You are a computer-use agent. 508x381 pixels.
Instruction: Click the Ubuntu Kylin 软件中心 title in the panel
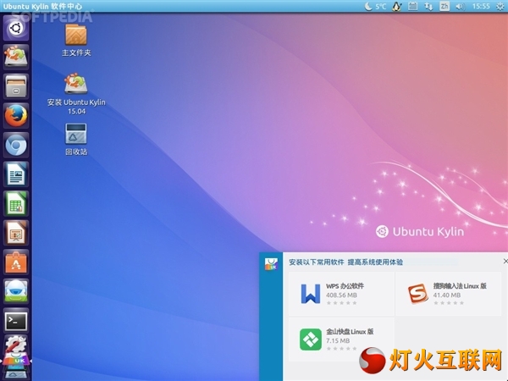pyautogui.click(x=42, y=6)
